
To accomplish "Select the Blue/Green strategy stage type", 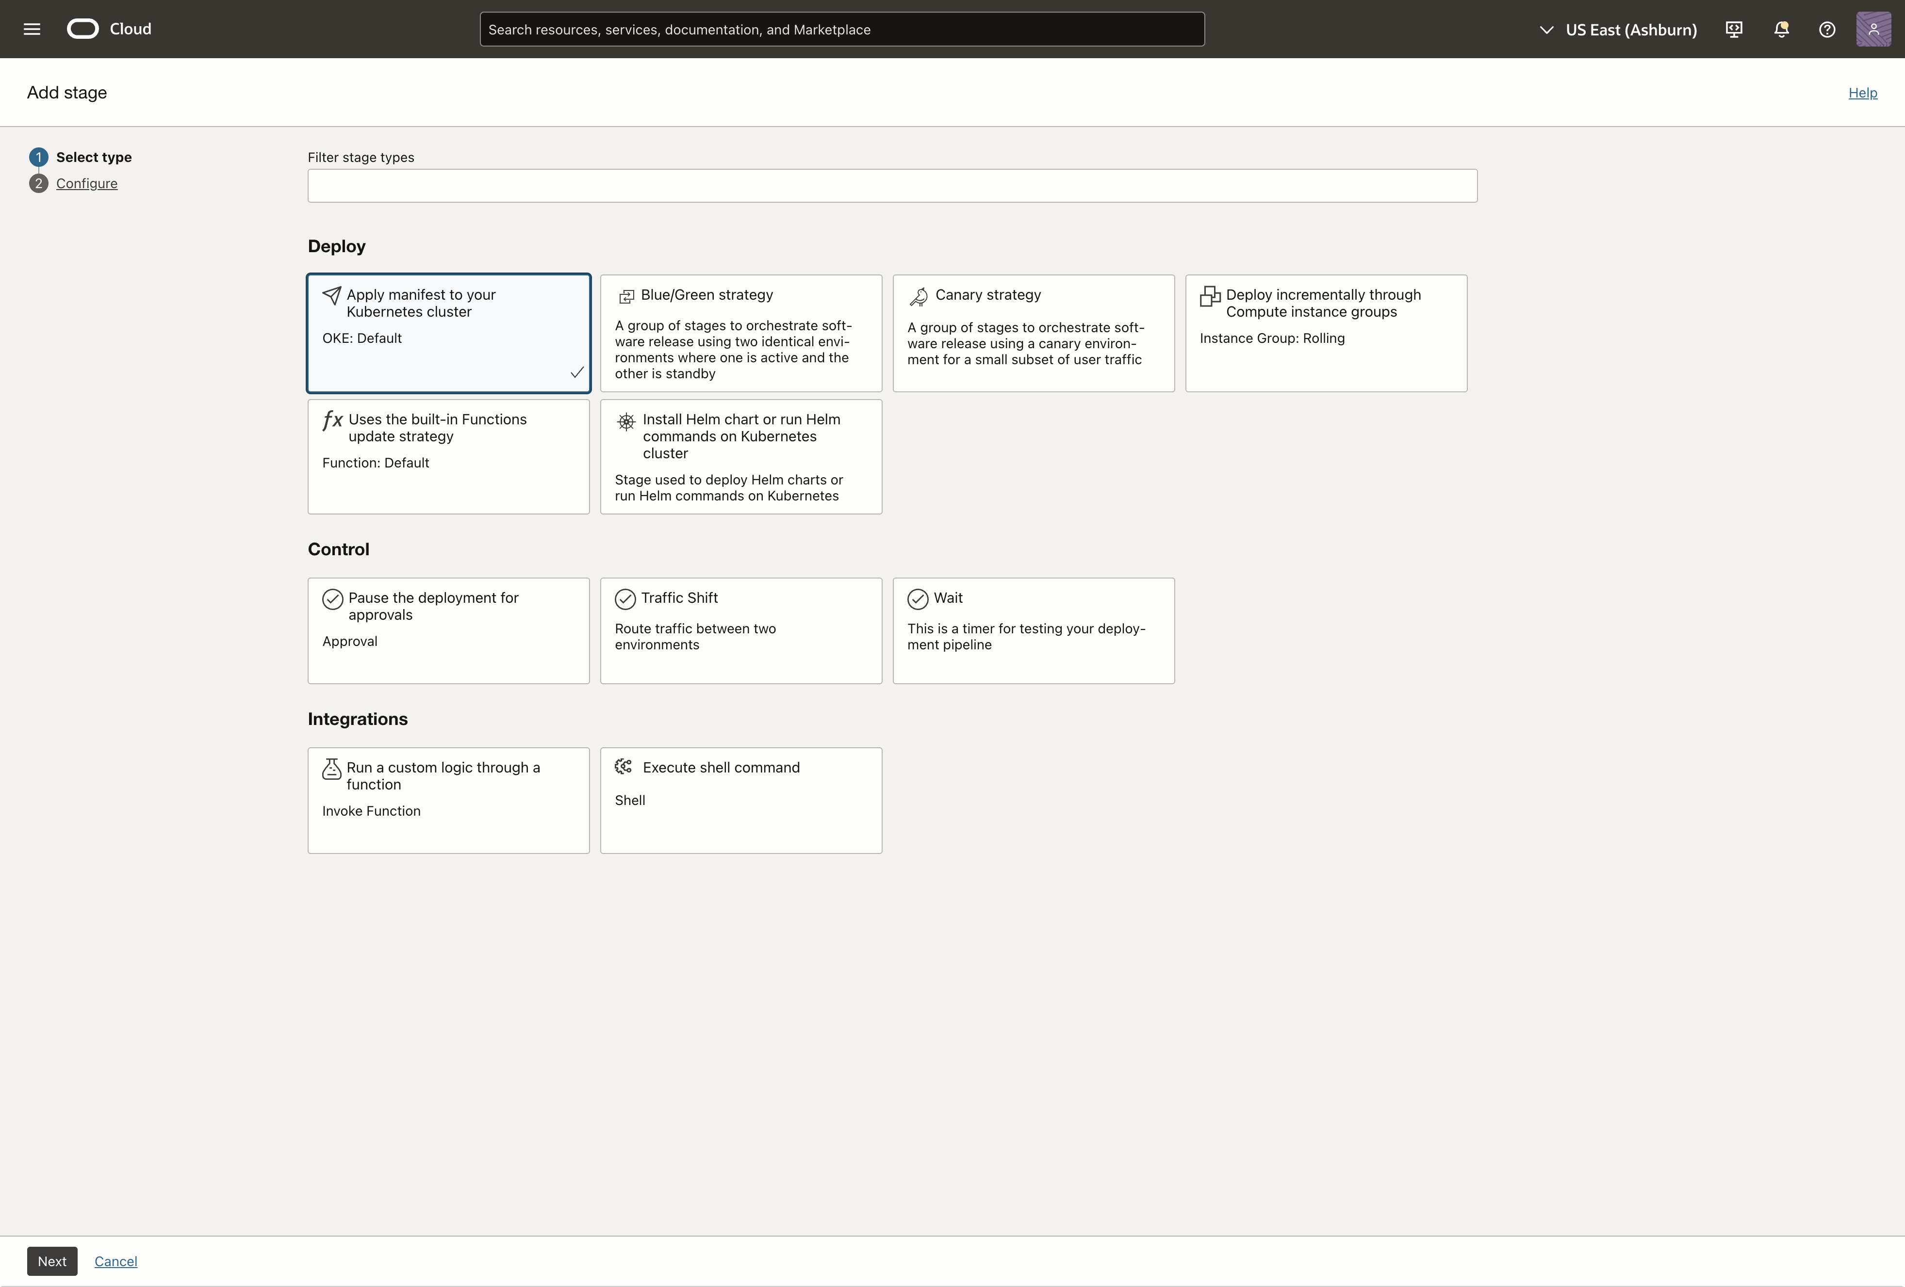I will (741, 334).
